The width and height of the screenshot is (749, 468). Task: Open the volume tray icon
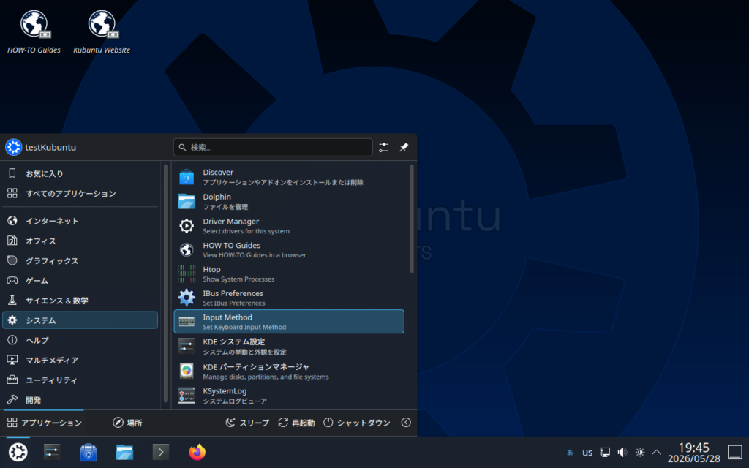click(x=622, y=452)
